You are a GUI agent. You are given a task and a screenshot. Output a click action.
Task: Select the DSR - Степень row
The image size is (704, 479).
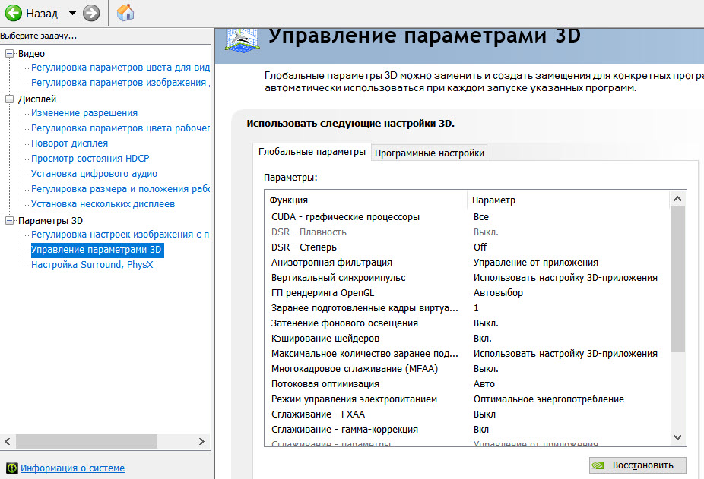click(x=468, y=247)
